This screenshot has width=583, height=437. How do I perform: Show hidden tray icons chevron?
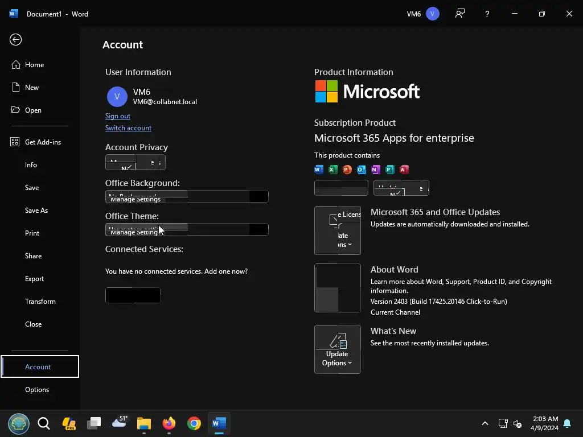point(485,423)
